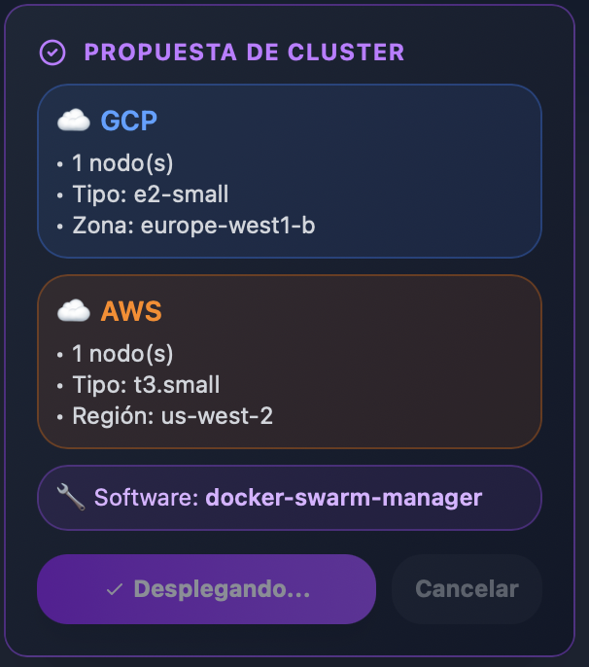The width and height of the screenshot is (589, 667).
Task: Click the wrench icon next to Software
Action: pos(71,497)
